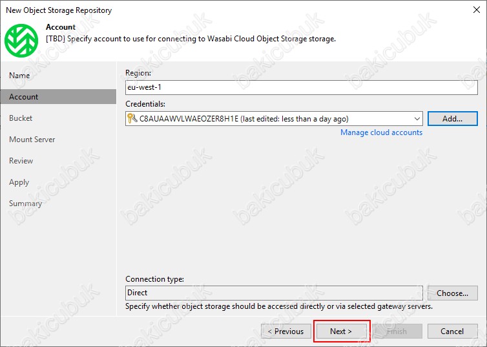Open the Name wizard step

pyautogui.click(x=19, y=76)
